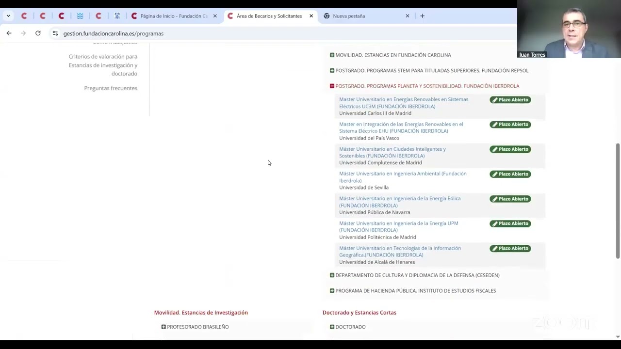
Task: Click the scrollbar down arrow
Action: click(x=618, y=336)
